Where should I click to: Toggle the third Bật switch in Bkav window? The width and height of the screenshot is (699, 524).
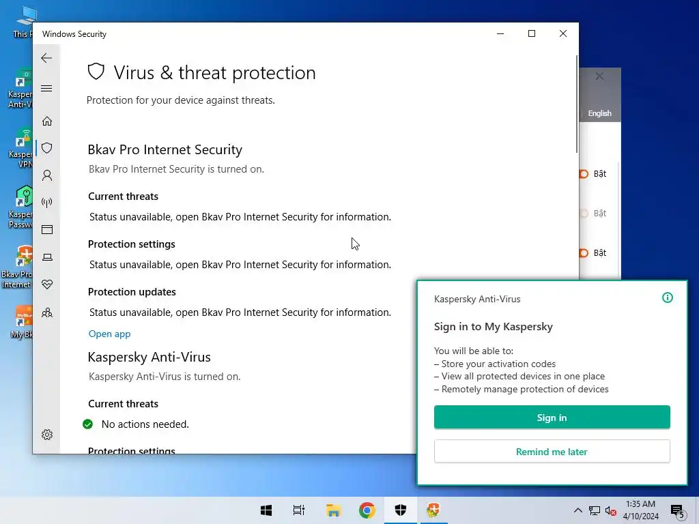point(584,253)
